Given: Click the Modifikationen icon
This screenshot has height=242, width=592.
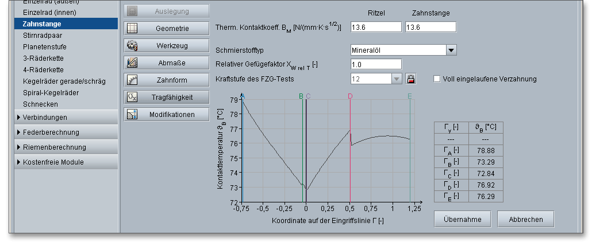Looking at the screenshot, I should point(132,114).
